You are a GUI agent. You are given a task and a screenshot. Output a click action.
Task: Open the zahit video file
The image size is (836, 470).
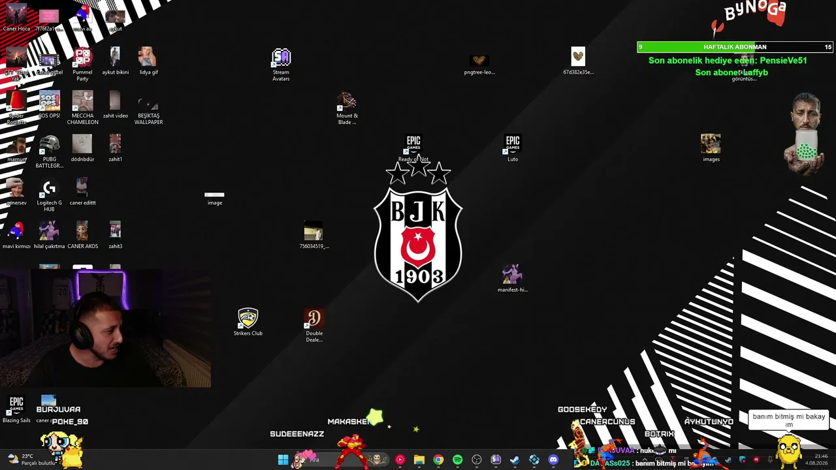116,104
